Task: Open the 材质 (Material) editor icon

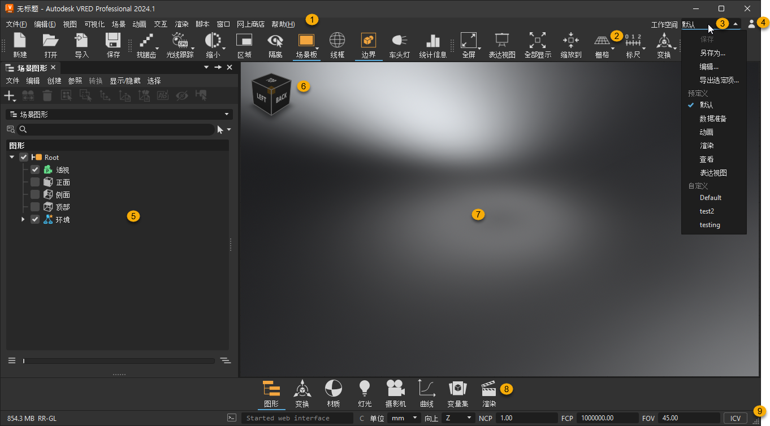Action: click(x=333, y=393)
